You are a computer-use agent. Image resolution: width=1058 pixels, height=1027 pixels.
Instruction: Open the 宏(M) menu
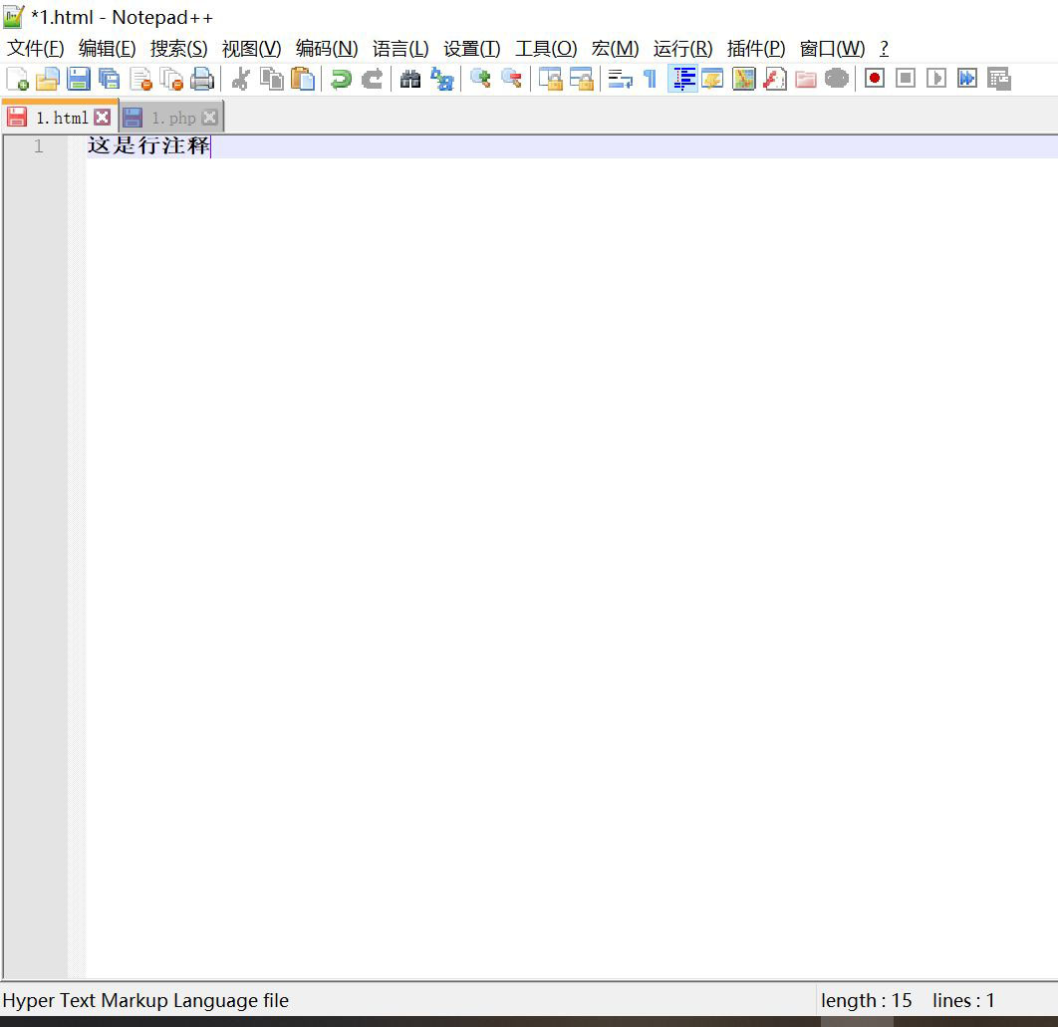(x=615, y=49)
